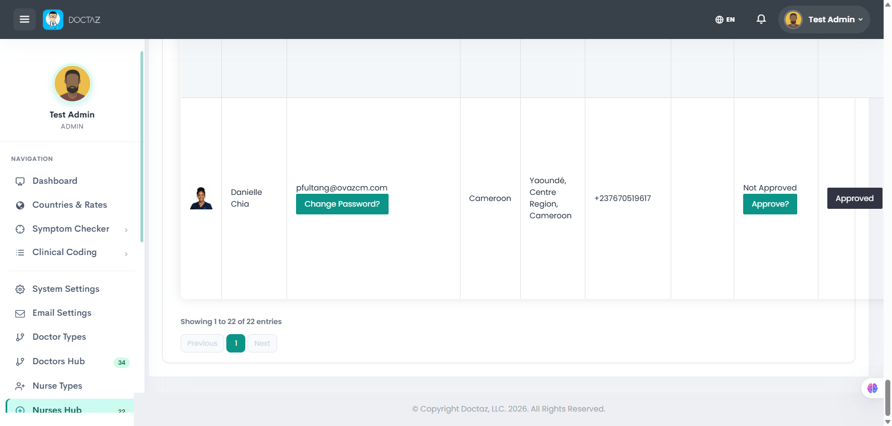
Task: Click the System Settings gear icon
Action: click(20, 289)
